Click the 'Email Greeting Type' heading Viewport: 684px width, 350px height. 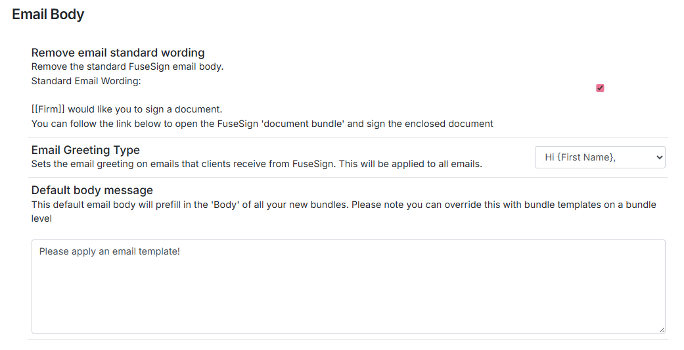(85, 150)
